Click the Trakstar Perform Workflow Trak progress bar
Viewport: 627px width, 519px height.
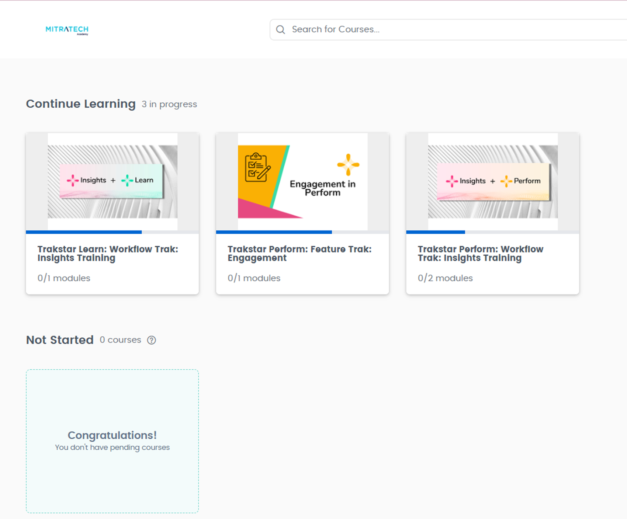493,232
